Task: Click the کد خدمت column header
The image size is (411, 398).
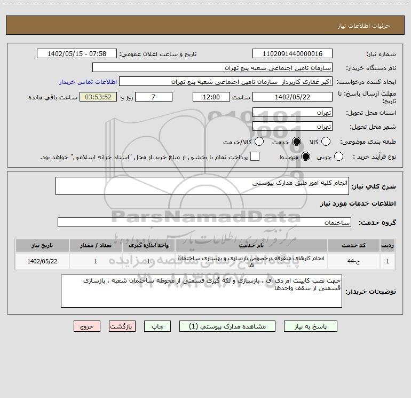Action: [x=353, y=245]
